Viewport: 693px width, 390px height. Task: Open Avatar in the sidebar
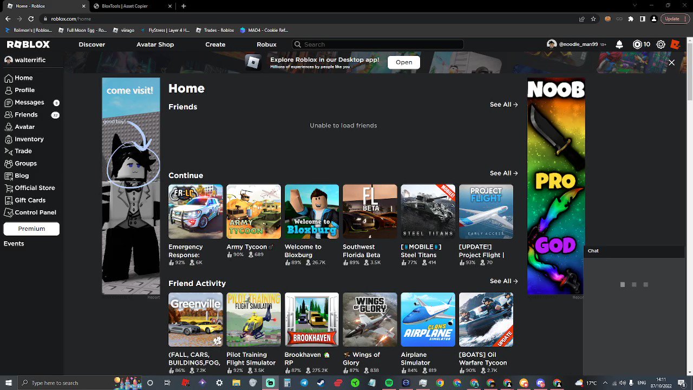pos(19,127)
